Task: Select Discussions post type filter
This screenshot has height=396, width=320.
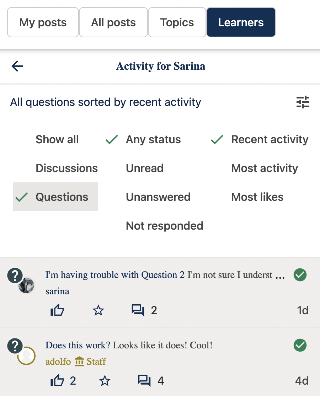Action: tap(66, 168)
